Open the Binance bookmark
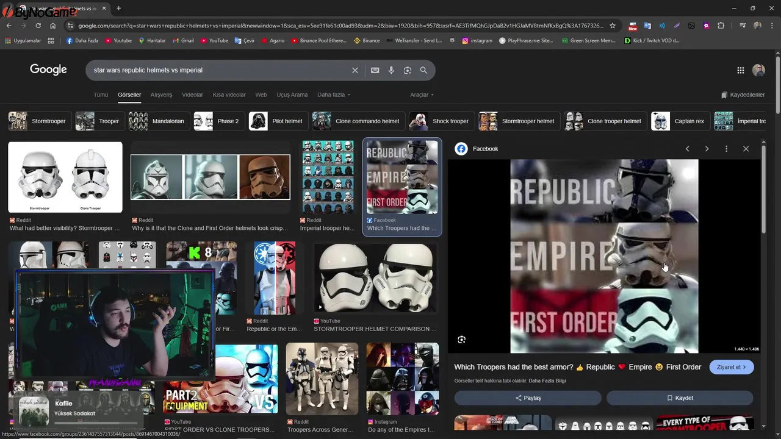This screenshot has width=781, height=439. click(367, 41)
